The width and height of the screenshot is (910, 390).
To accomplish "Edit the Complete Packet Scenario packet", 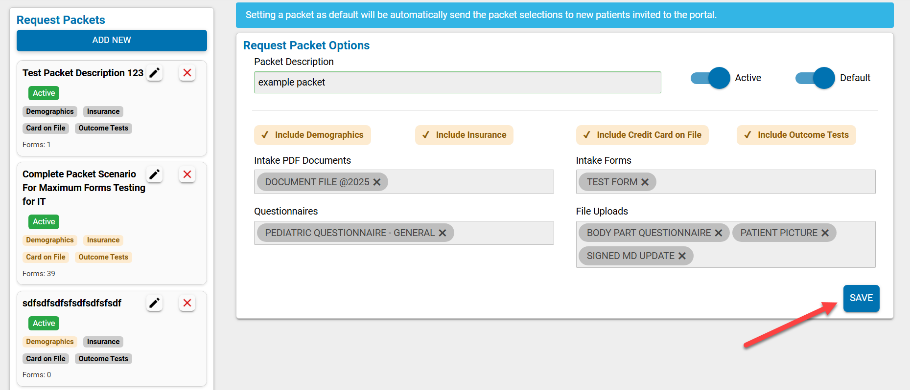I will (x=154, y=174).
